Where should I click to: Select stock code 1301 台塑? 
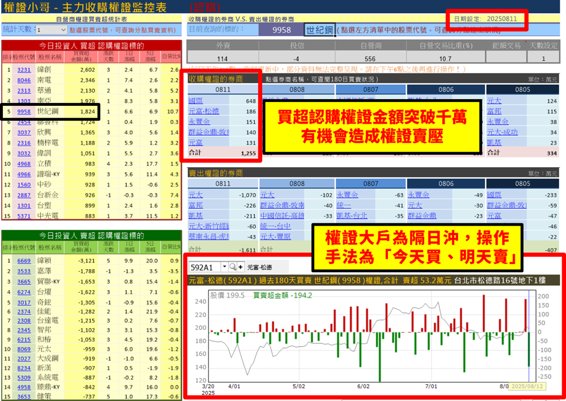click(24, 206)
